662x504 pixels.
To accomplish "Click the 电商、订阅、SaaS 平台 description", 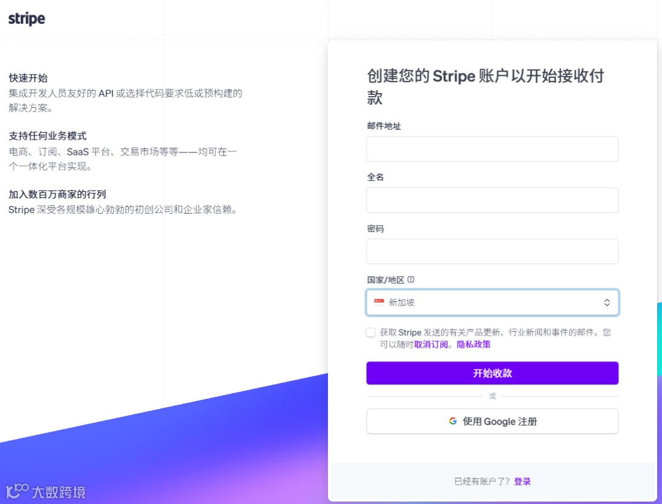I will 123,159.
